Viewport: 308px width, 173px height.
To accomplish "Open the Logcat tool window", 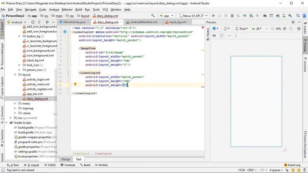I will coord(31,165).
